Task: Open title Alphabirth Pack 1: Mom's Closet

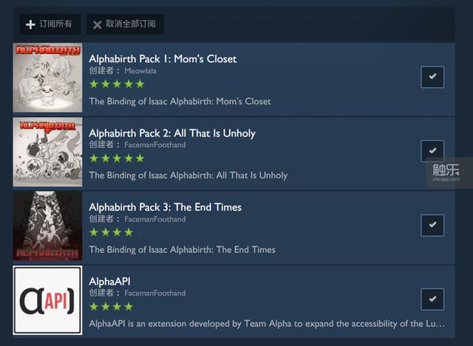Action: pyautogui.click(x=163, y=59)
